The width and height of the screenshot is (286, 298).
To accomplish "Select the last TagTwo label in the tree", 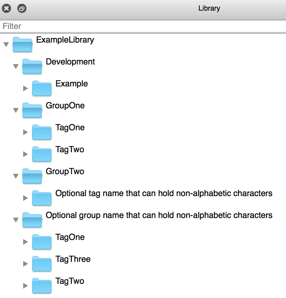I will click(70, 281).
